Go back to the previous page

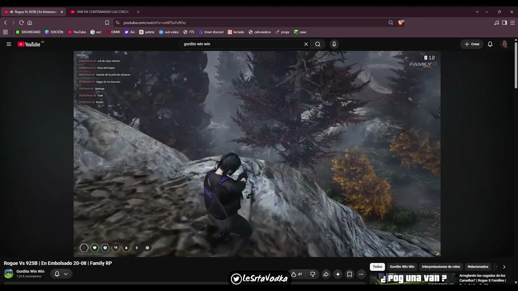[5, 23]
